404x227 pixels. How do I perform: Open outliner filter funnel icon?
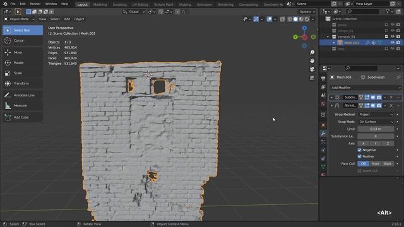click(x=387, y=11)
